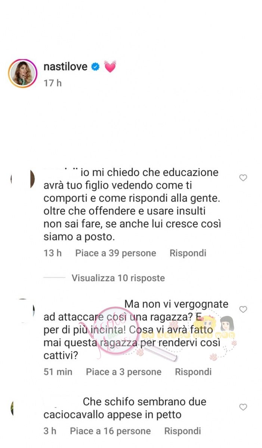Like the 'Che schifo' comment
This screenshot has height=448, width=262.
243,407
